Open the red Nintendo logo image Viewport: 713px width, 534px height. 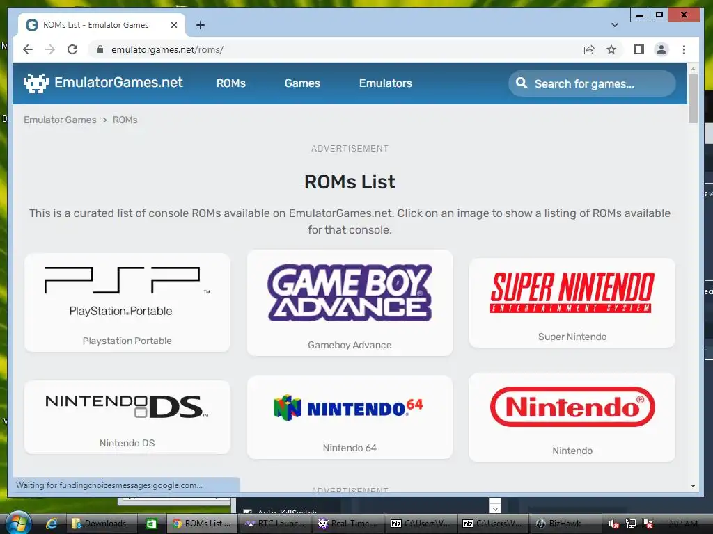click(572, 407)
